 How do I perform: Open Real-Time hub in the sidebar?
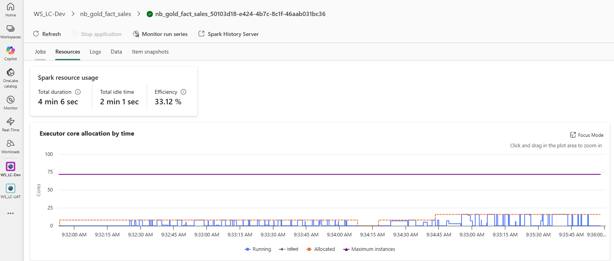point(11,125)
